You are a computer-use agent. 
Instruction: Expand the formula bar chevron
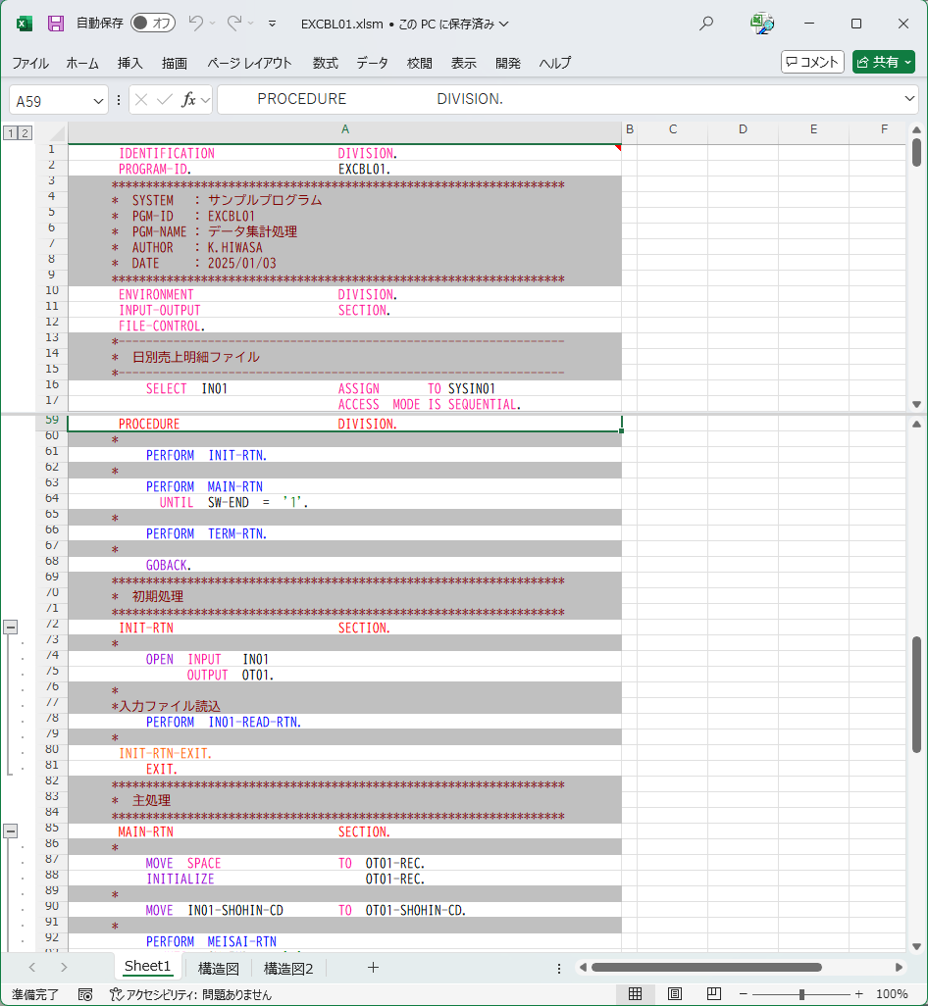[x=908, y=99]
